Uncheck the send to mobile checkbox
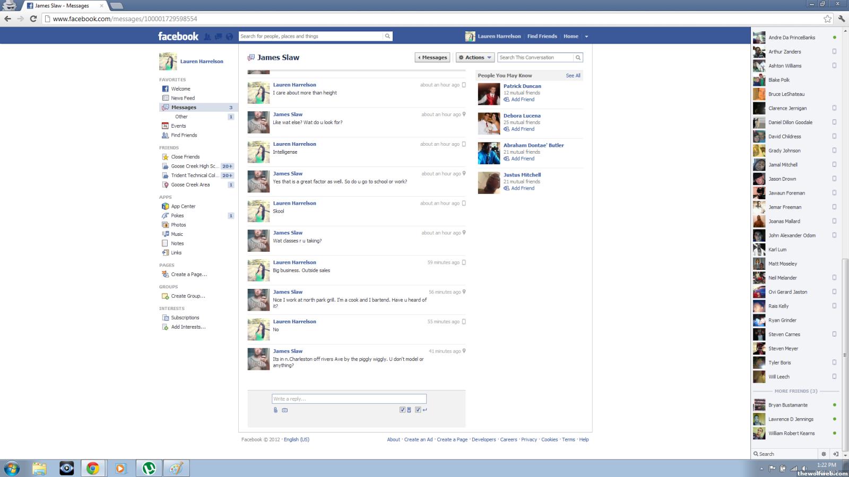849x477 pixels. coord(402,410)
